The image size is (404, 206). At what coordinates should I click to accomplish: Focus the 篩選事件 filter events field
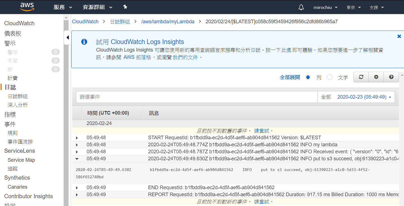(x=197, y=97)
